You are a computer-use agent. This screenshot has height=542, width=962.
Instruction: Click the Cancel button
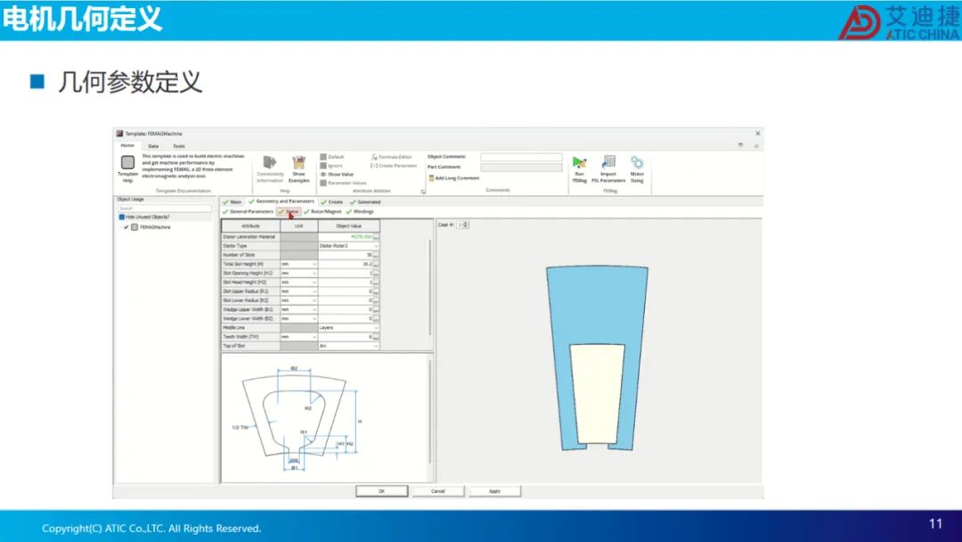click(438, 491)
